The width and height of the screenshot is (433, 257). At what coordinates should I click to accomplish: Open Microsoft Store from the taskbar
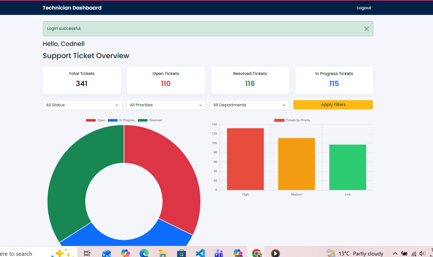point(181,253)
